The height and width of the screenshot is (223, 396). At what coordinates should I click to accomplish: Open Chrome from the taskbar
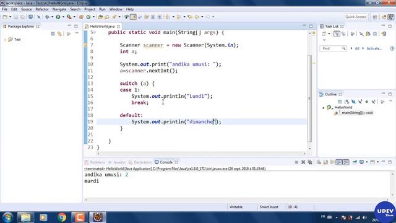[62, 217]
